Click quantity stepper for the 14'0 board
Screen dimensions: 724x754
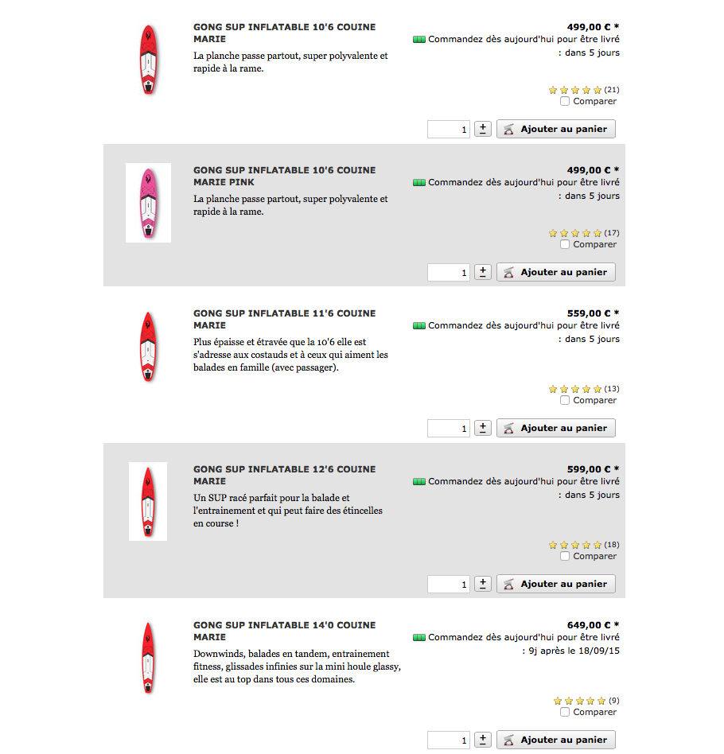coord(483,740)
